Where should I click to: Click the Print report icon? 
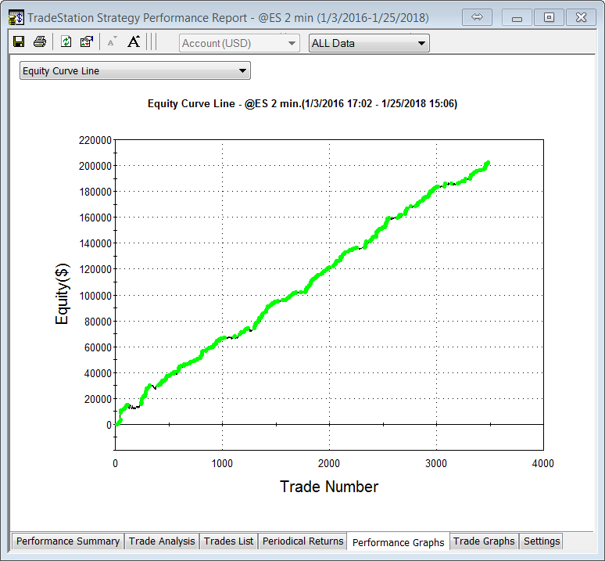[39, 42]
